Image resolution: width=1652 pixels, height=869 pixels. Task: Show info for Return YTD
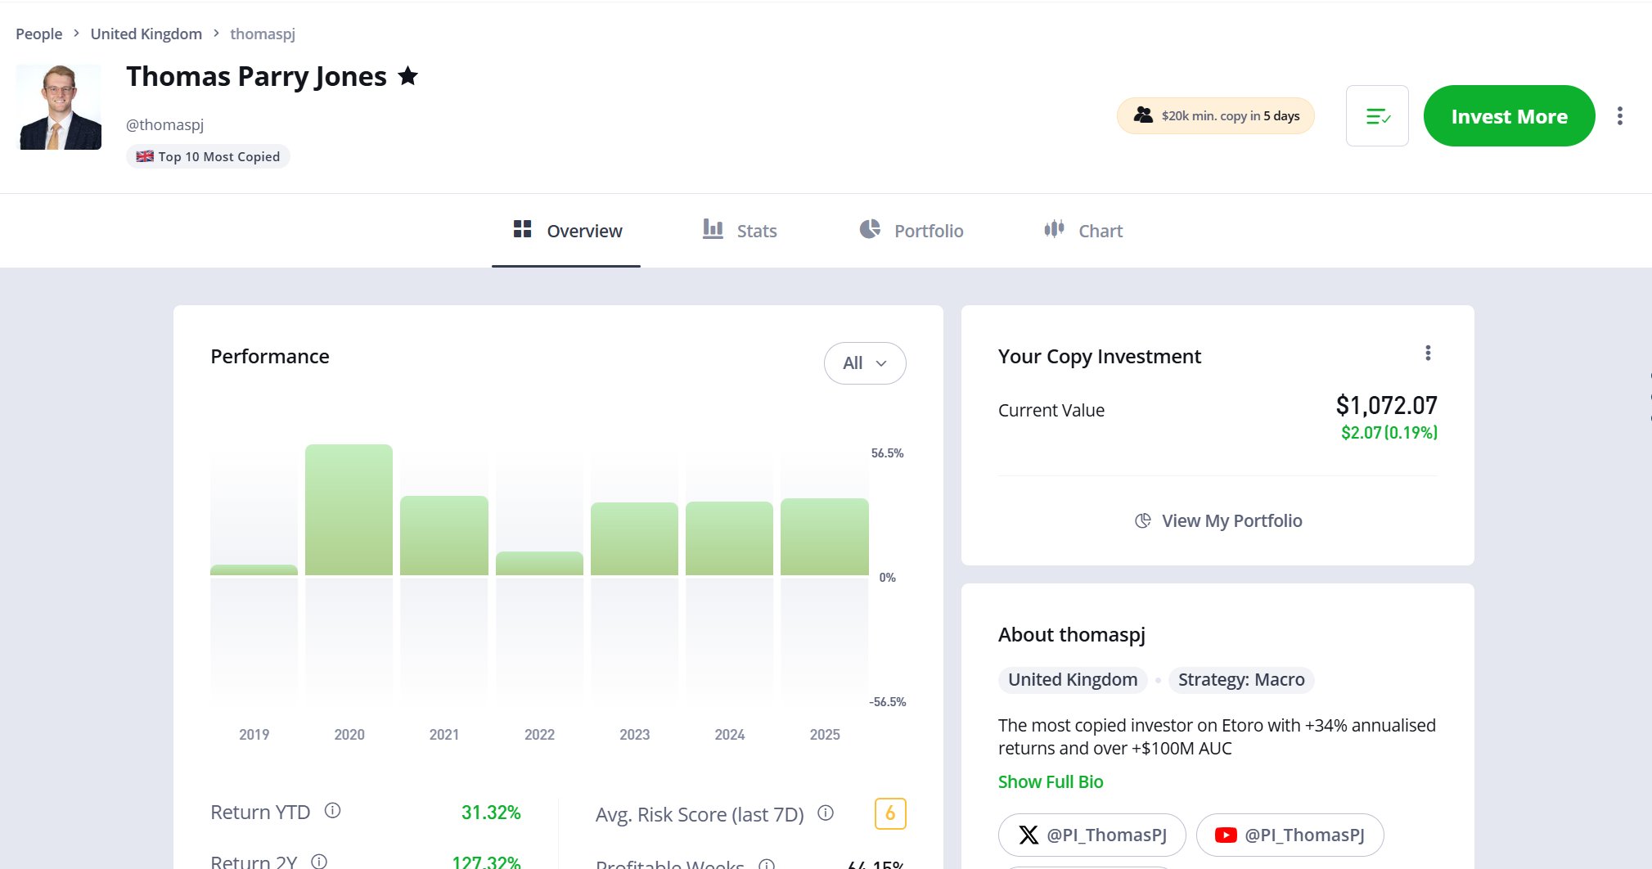332,810
